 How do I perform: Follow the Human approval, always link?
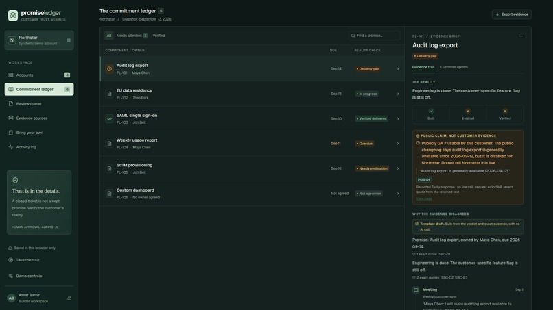click(34, 227)
